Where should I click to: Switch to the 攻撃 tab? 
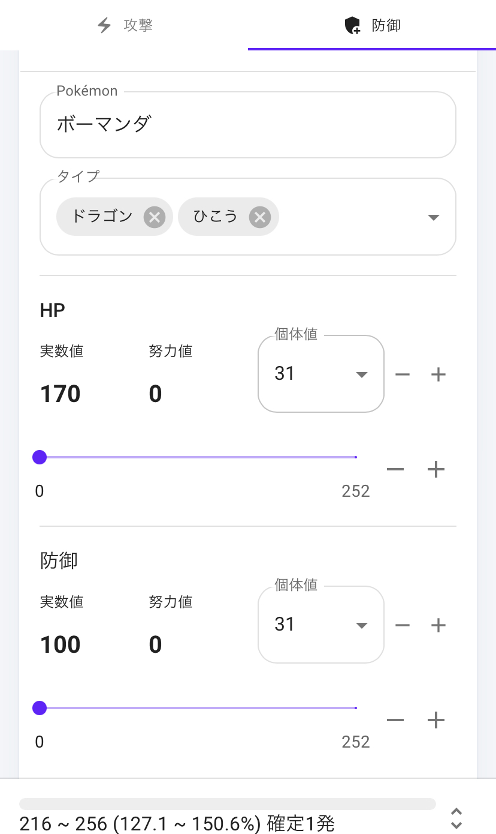125,25
